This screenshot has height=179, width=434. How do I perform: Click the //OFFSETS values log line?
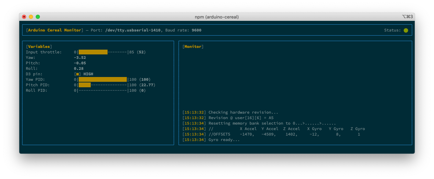point(271,134)
